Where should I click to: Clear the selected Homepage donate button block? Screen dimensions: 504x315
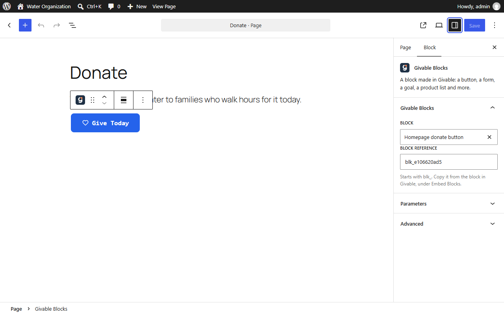[x=489, y=137]
